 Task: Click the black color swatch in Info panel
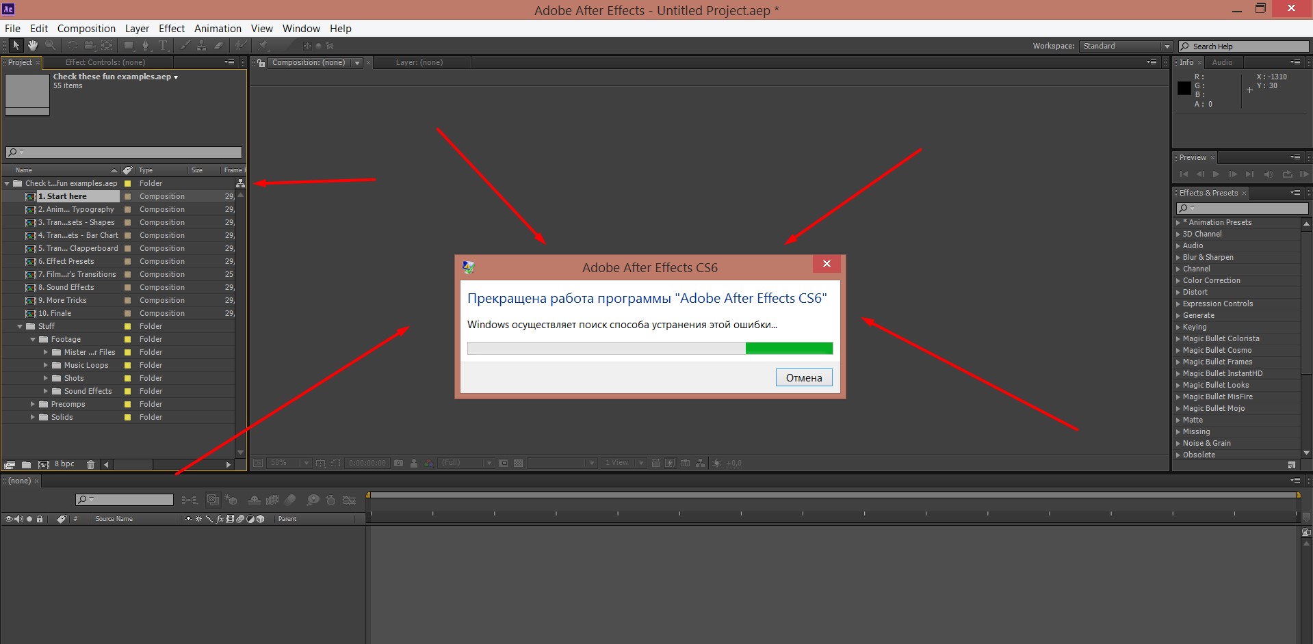click(x=1184, y=88)
